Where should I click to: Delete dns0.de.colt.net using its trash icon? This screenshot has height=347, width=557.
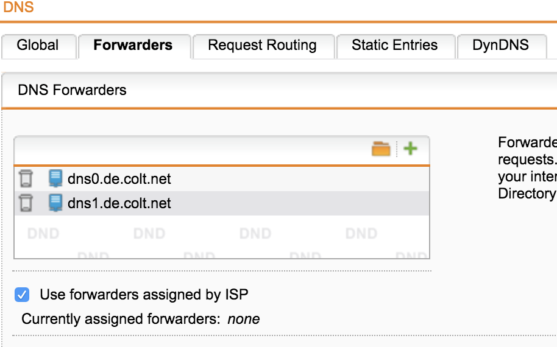pyautogui.click(x=26, y=178)
